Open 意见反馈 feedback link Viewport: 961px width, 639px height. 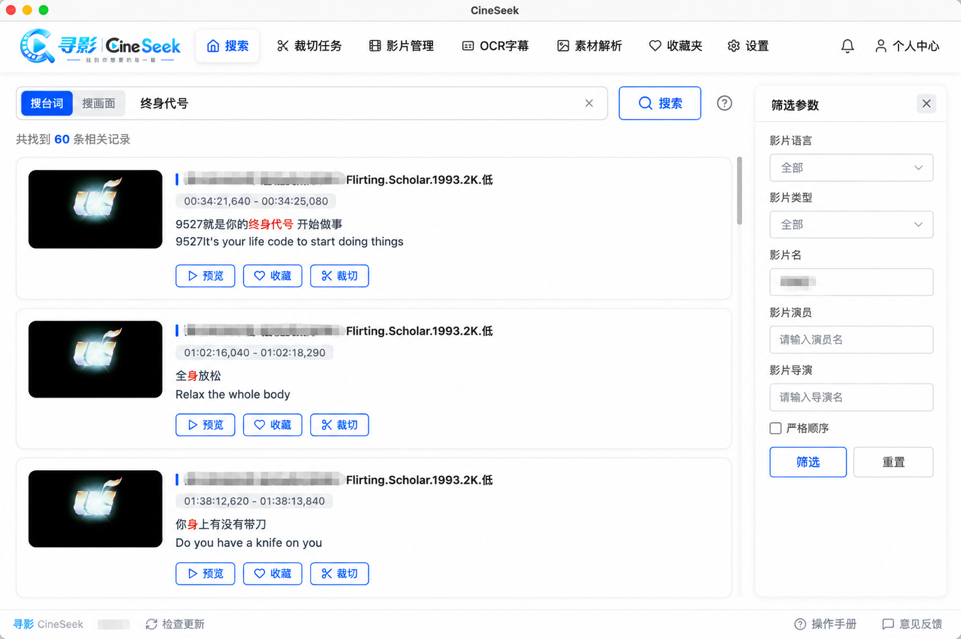pyautogui.click(x=912, y=624)
